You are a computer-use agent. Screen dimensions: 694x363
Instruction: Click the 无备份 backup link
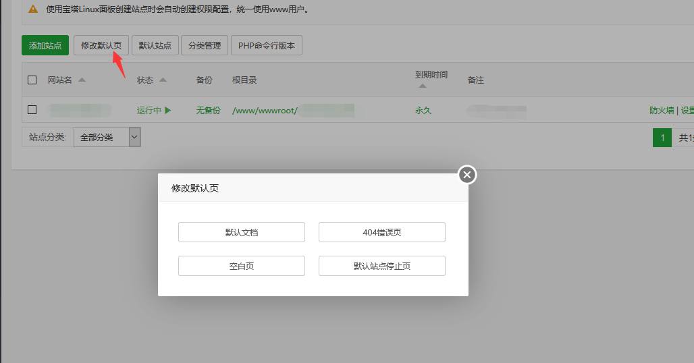tap(208, 110)
